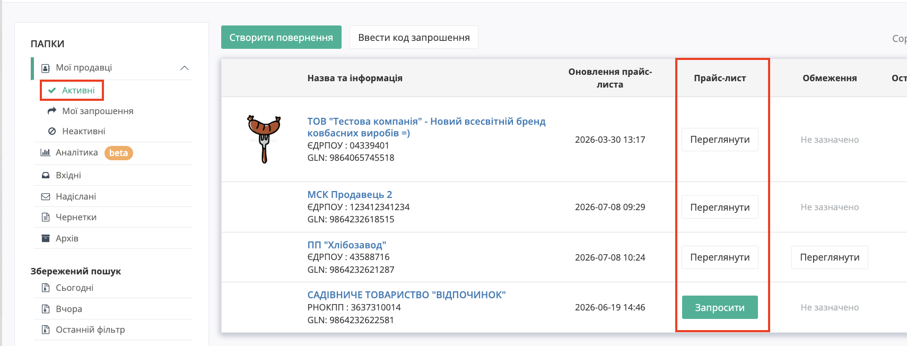Open МСК Продавець 2 seller link
Viewport: 907px width, 346px height.
(350, 195)
